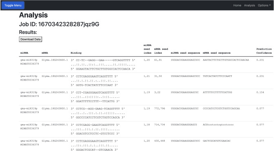Click the Download Data button
This screenshot has height=151, width=274.
pos(30,39)
